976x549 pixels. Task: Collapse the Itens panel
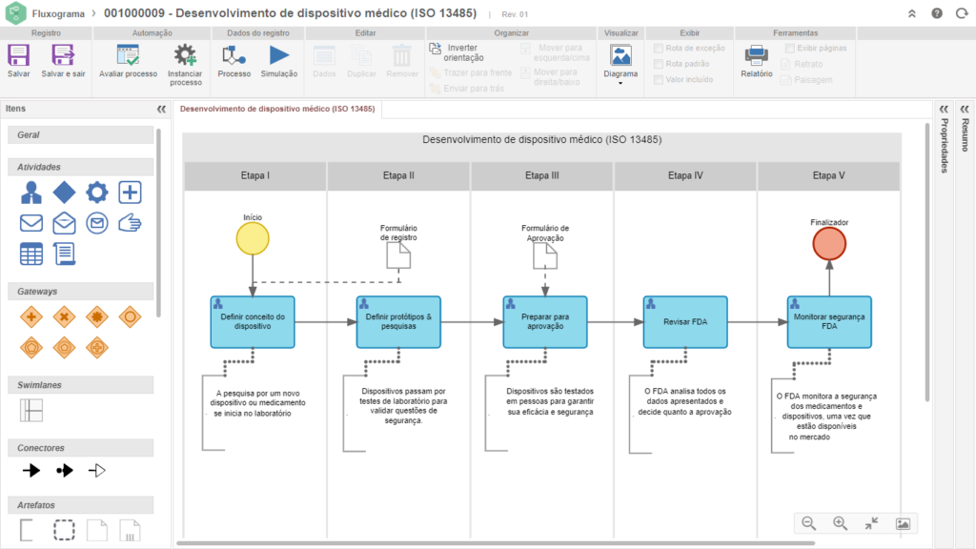point(161,110)
